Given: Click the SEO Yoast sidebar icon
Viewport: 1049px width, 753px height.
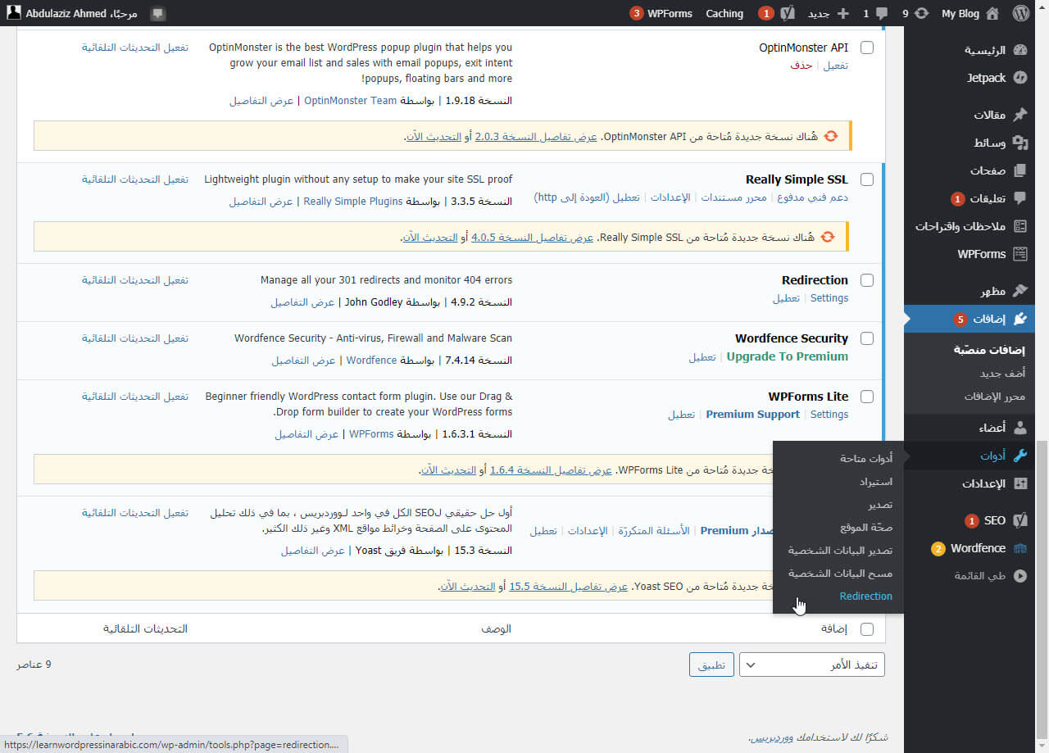Looking at the screenshot, I should (x=1020, y=520).
